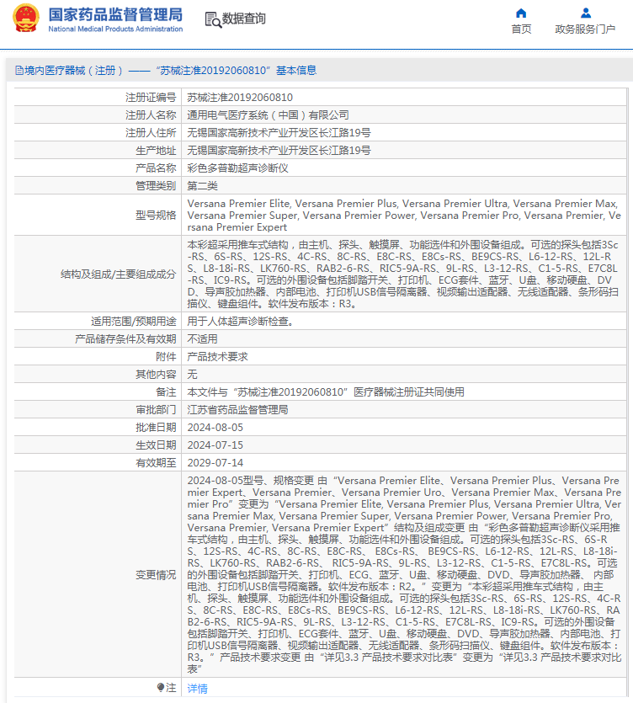Select registration number 苏械注准20192060810 value
633x703 pixels.
pyautogui.click(x=240, y=98)
